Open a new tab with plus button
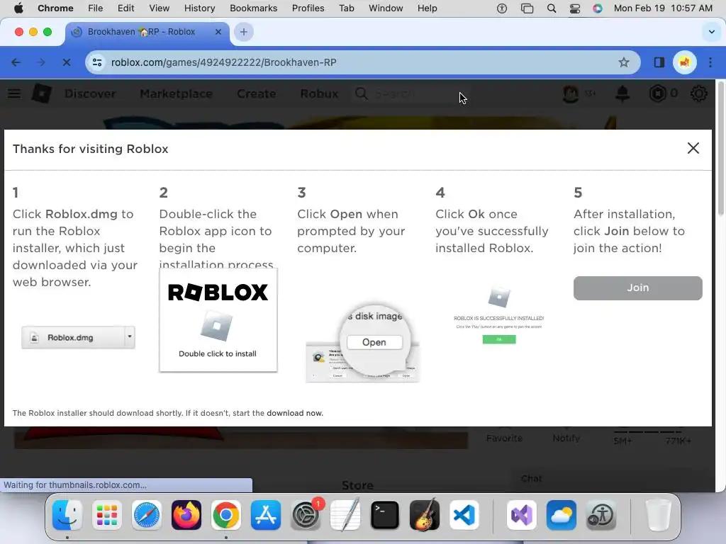The width and height of the screenshot is (726, 544). [x=244, y=32]
